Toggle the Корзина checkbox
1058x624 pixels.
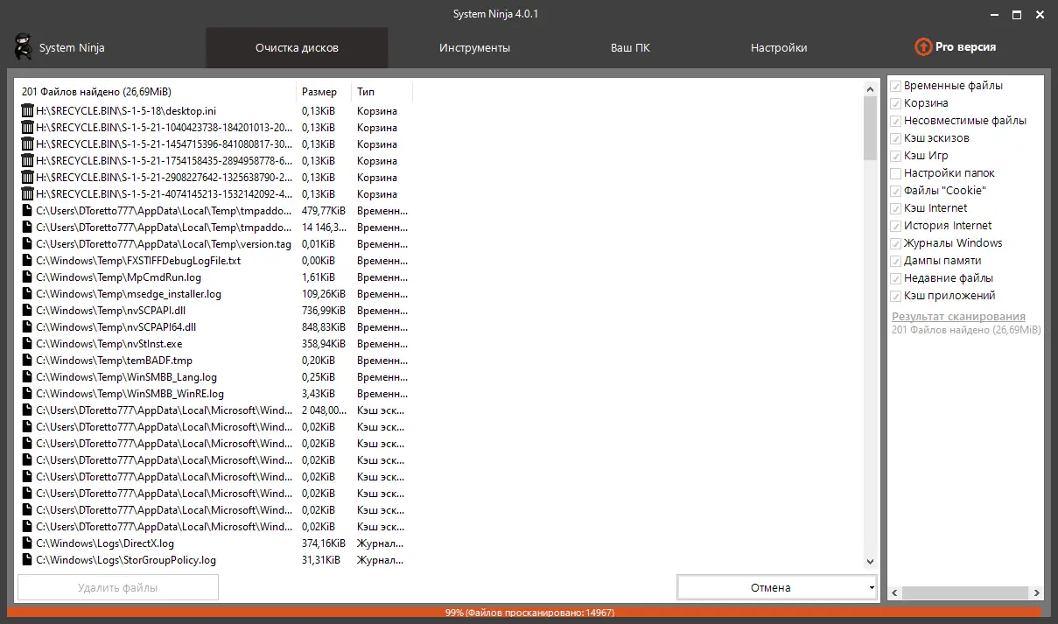896,103
